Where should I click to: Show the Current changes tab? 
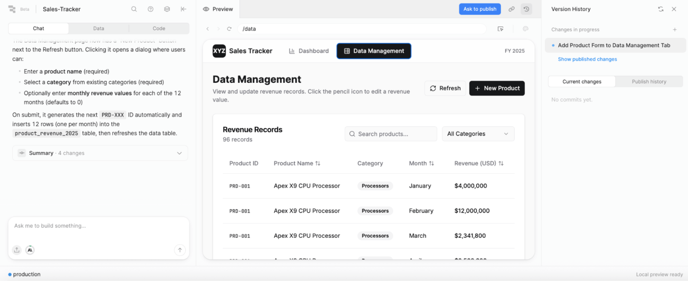582,82
